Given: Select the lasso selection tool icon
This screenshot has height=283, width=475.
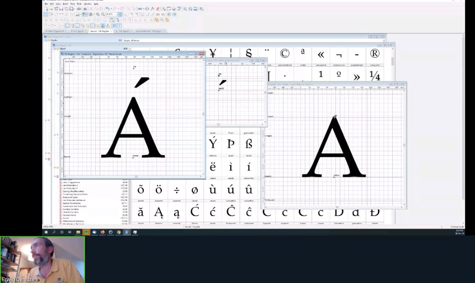Looking at the screenshot, I should pyautogui.click(x=51, y=14).
